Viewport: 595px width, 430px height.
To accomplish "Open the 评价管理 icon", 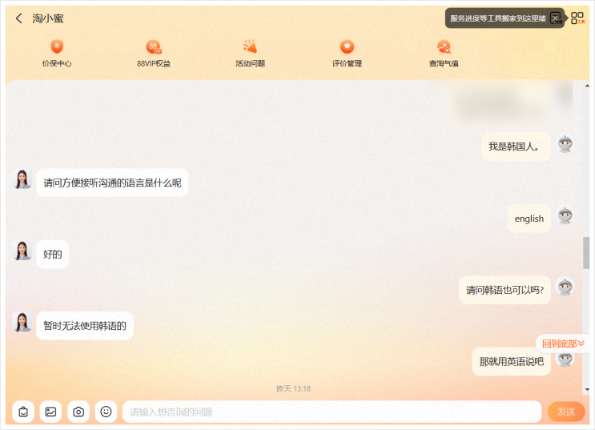I will pyautogui.click(x=347, y=46).
